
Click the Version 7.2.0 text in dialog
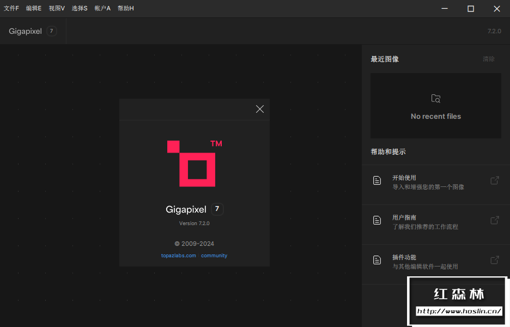[x=194, y=223]
